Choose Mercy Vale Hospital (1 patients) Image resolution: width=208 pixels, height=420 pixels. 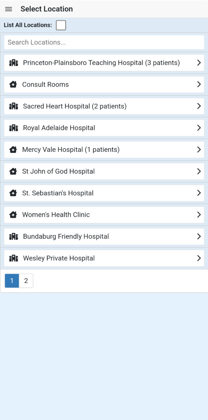click(104, 150)
